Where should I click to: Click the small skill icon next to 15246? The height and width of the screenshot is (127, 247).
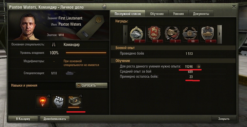click(199, 66)
